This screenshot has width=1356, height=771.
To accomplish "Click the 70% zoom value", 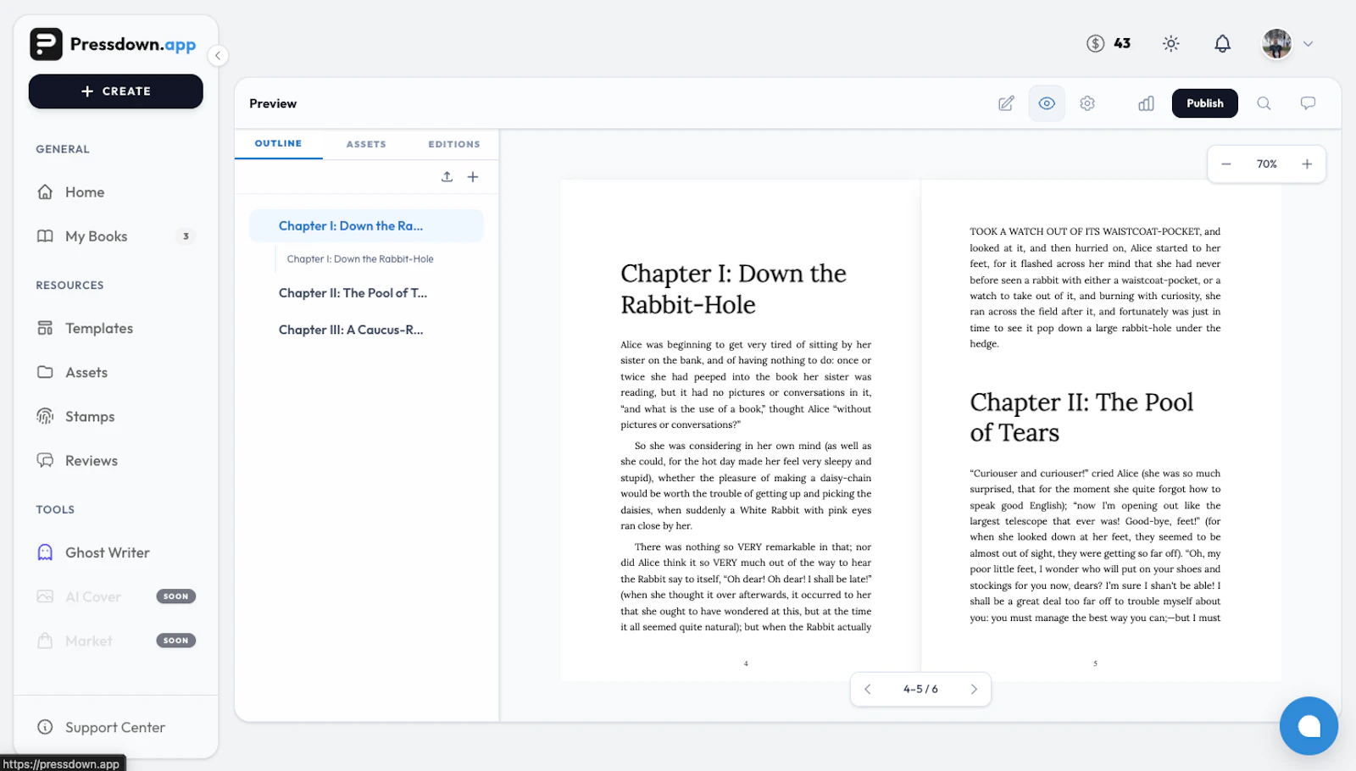I will click(x=1266, y=164).
